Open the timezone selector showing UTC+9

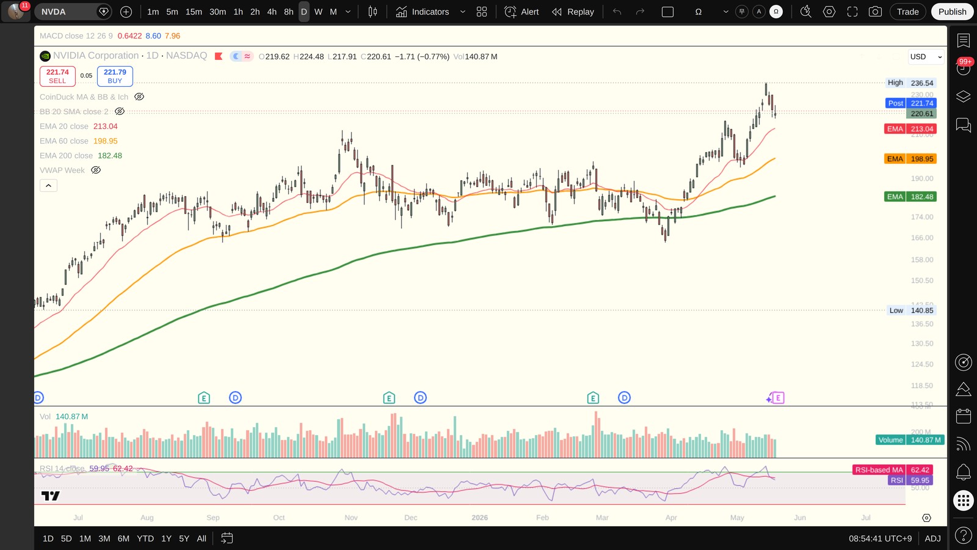coord(880,538)
